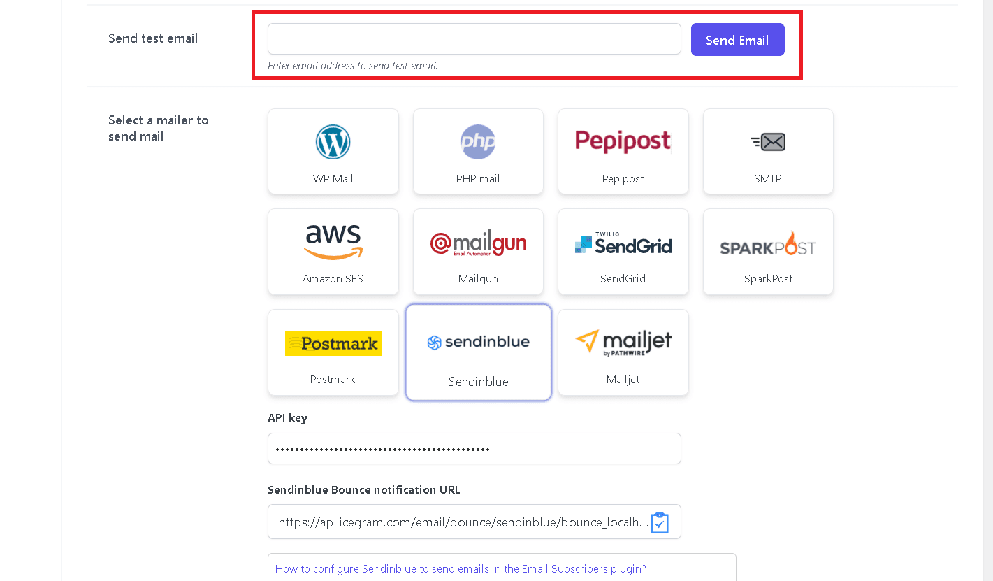
Task: Click the SendGrid label text
Action: [623, 278]
